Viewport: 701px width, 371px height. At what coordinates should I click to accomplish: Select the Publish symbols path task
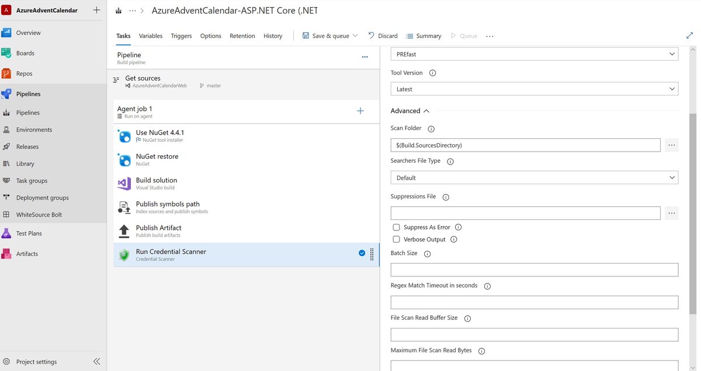point(246,207)
